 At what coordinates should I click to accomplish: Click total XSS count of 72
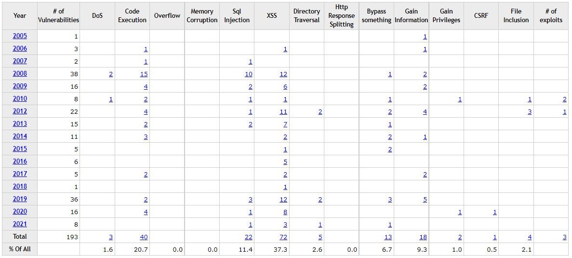(283, 237)
